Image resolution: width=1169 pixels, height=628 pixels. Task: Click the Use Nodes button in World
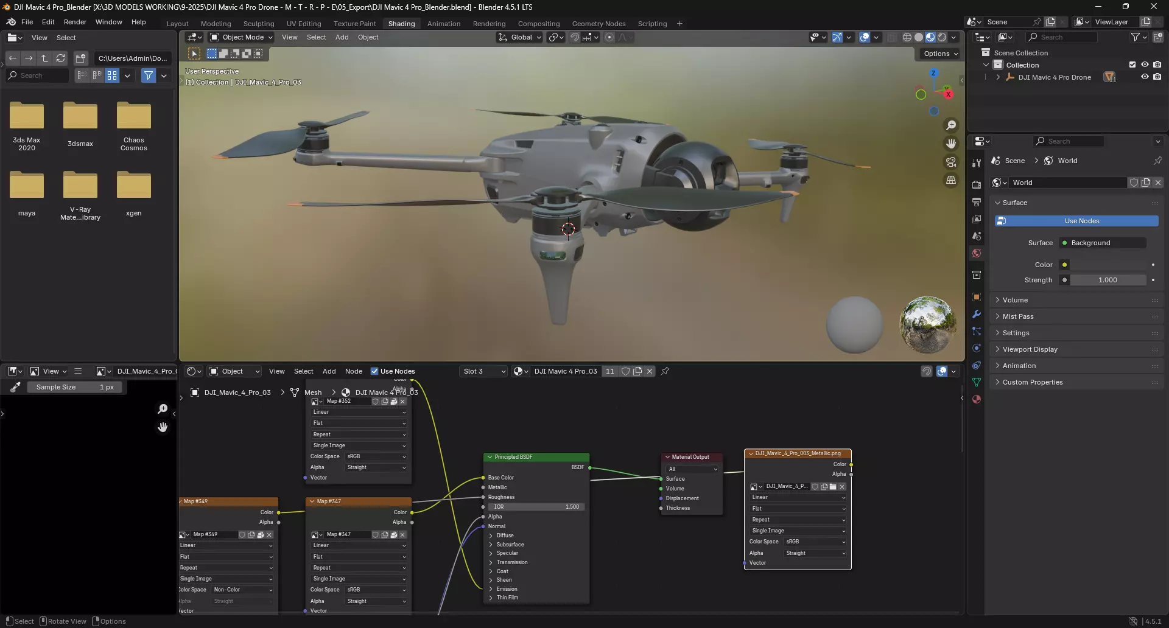1076,221
